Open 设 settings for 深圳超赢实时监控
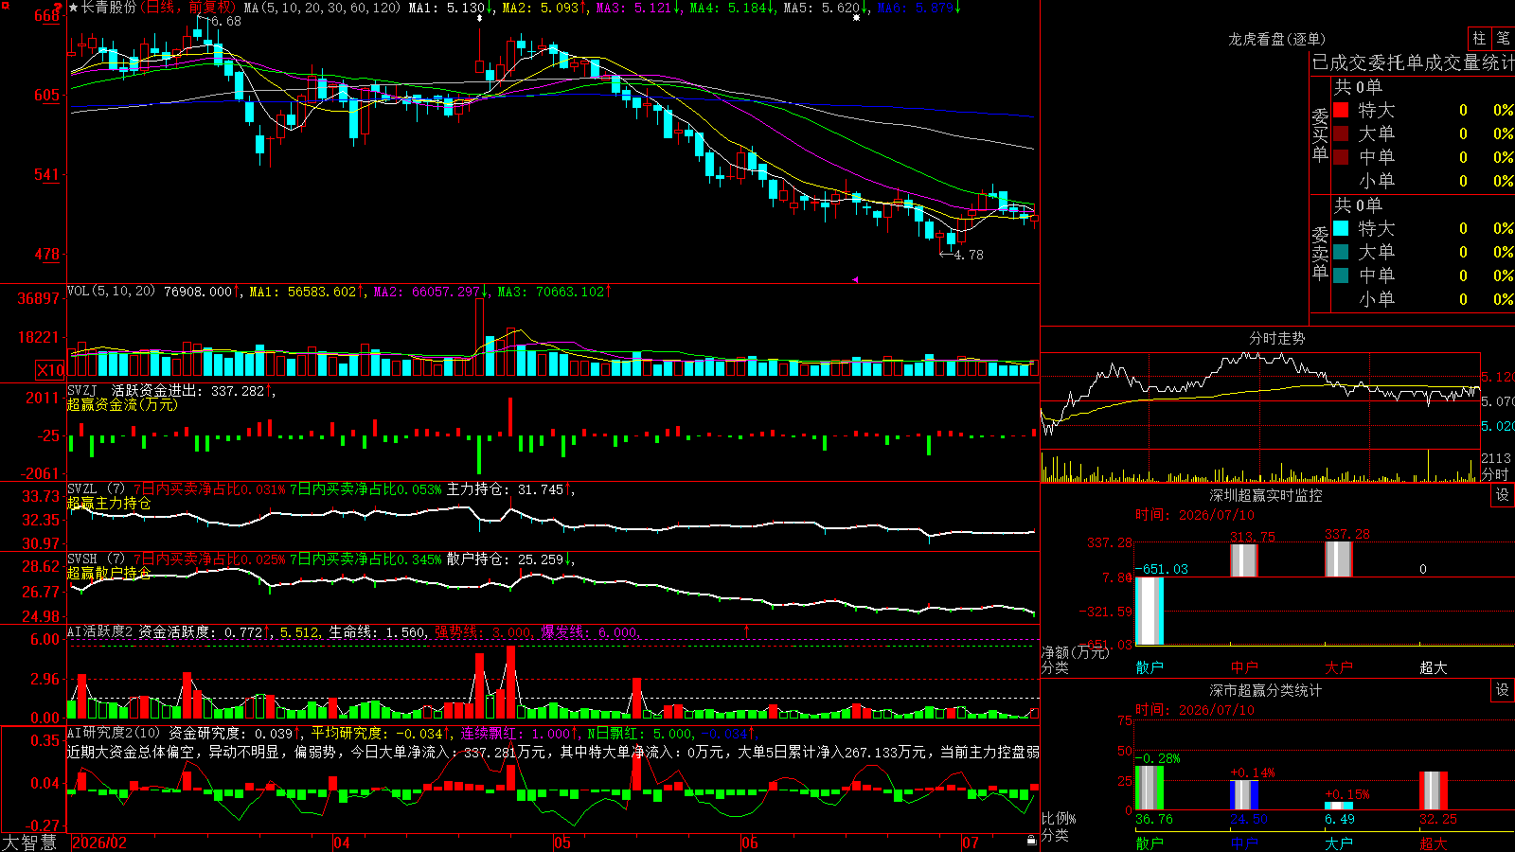This screenshot has width=1515, height=852. click(1503, 495)
